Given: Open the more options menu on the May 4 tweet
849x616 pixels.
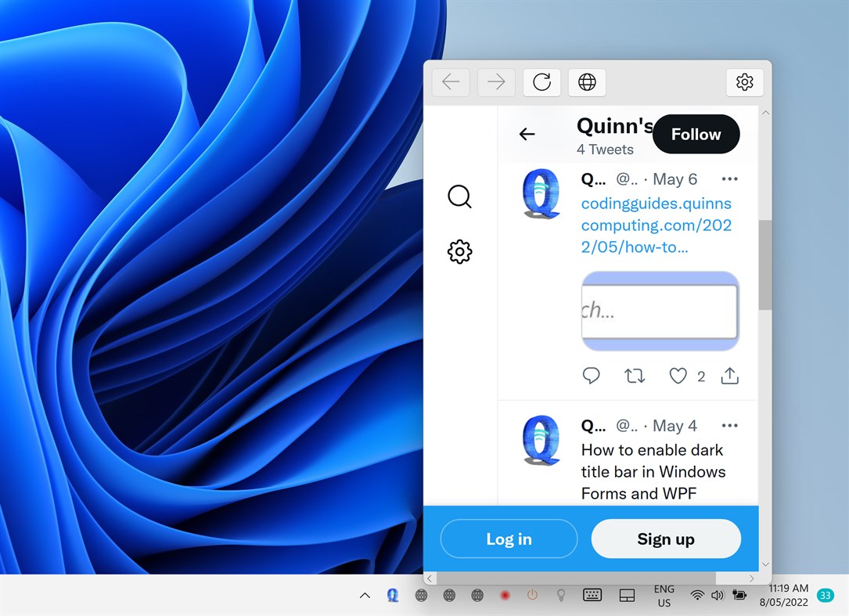Looking at the screenshot, I should [729, 425].
